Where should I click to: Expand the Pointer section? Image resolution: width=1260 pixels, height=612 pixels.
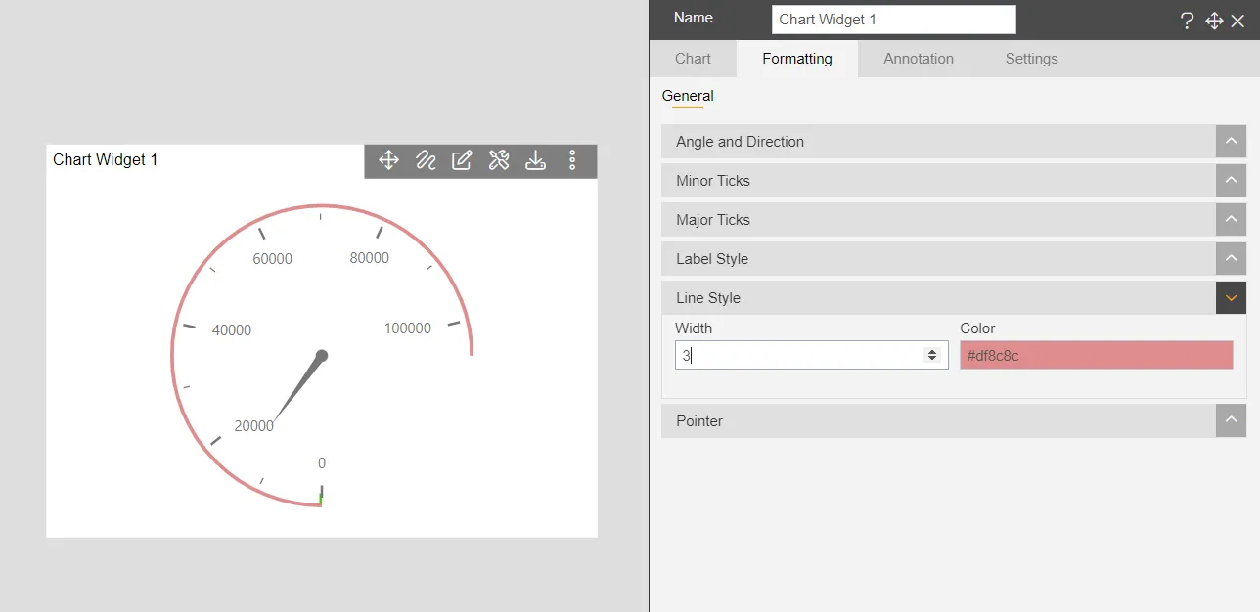point(1230,420)
